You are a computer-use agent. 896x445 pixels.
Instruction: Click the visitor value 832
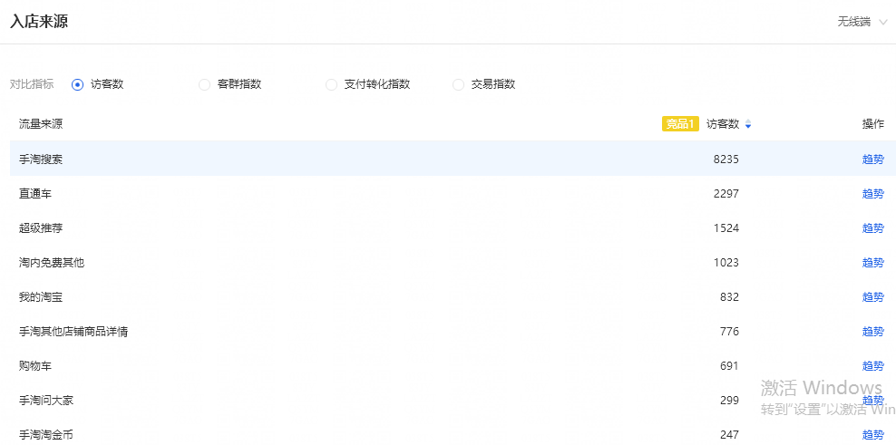click(729, 296)
